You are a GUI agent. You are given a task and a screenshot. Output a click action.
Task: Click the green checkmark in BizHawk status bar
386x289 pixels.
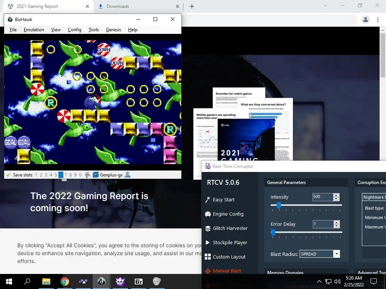8,175
